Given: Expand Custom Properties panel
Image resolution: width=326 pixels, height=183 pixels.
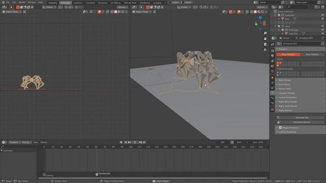Looking at the screenshot, I should coord(287,132).
